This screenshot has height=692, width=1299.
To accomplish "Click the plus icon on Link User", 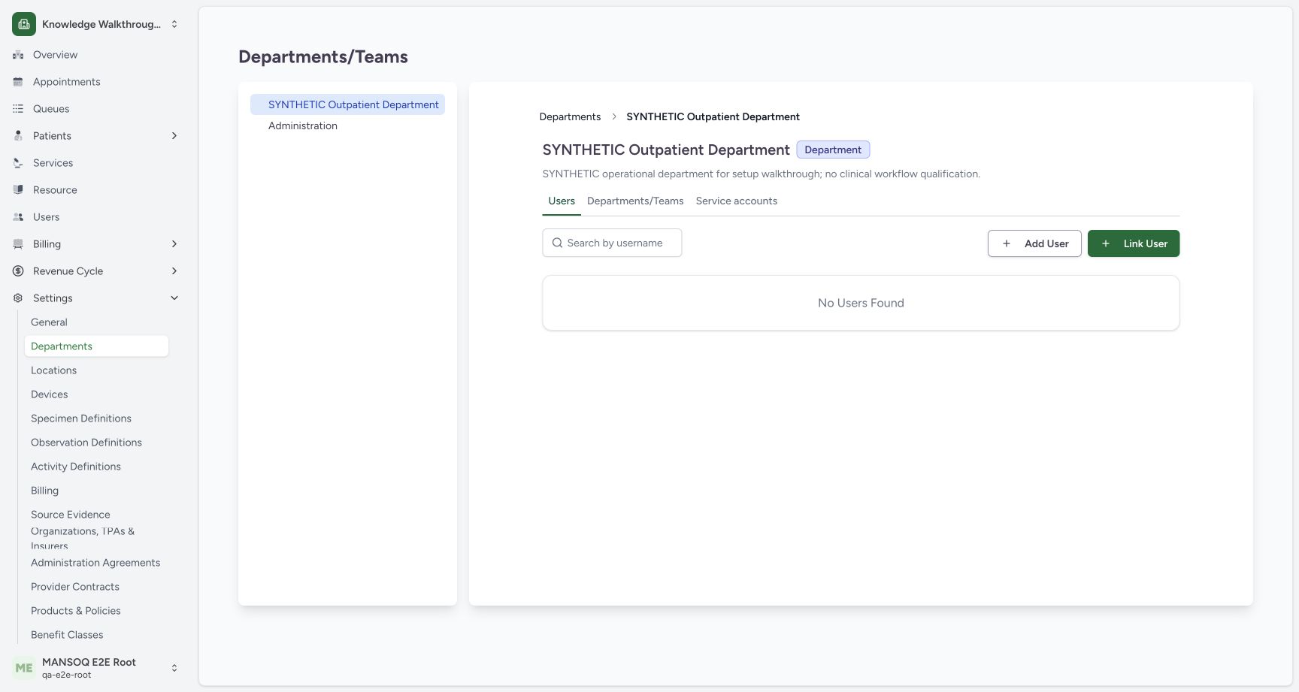I will coord(1106,243).
